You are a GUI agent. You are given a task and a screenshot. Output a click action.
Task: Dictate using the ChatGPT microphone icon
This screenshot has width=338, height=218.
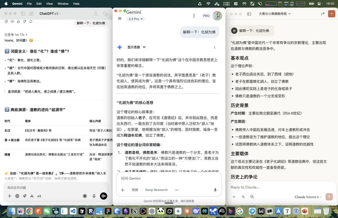(x=94, y=196)
